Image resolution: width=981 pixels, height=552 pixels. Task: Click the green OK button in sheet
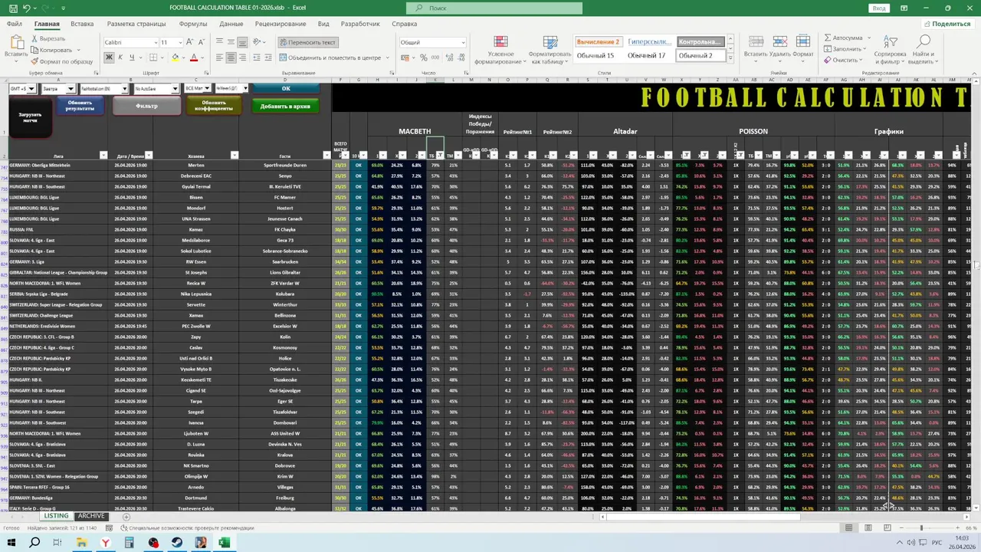[x=286, y=88]
